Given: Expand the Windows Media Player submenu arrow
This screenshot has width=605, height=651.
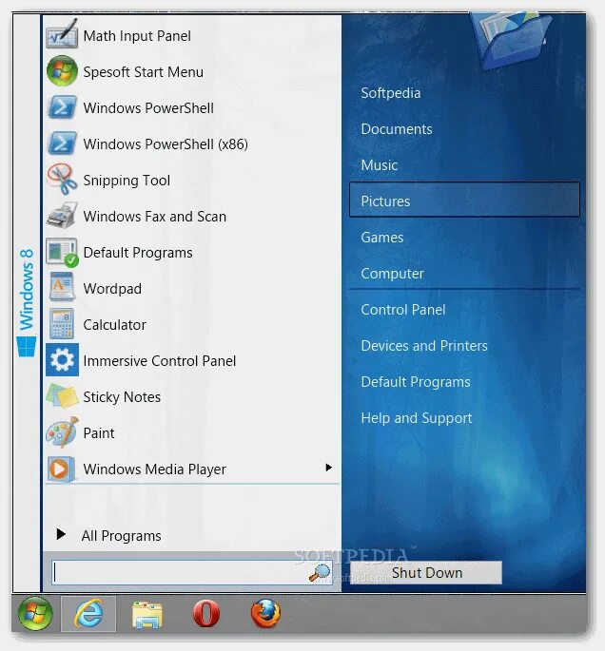Looking at the screenshot, I should pos(329,468).
